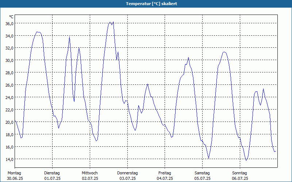The image size is (292, 182).
Task: Click the date 06.07.25
Action: point(240,179)
